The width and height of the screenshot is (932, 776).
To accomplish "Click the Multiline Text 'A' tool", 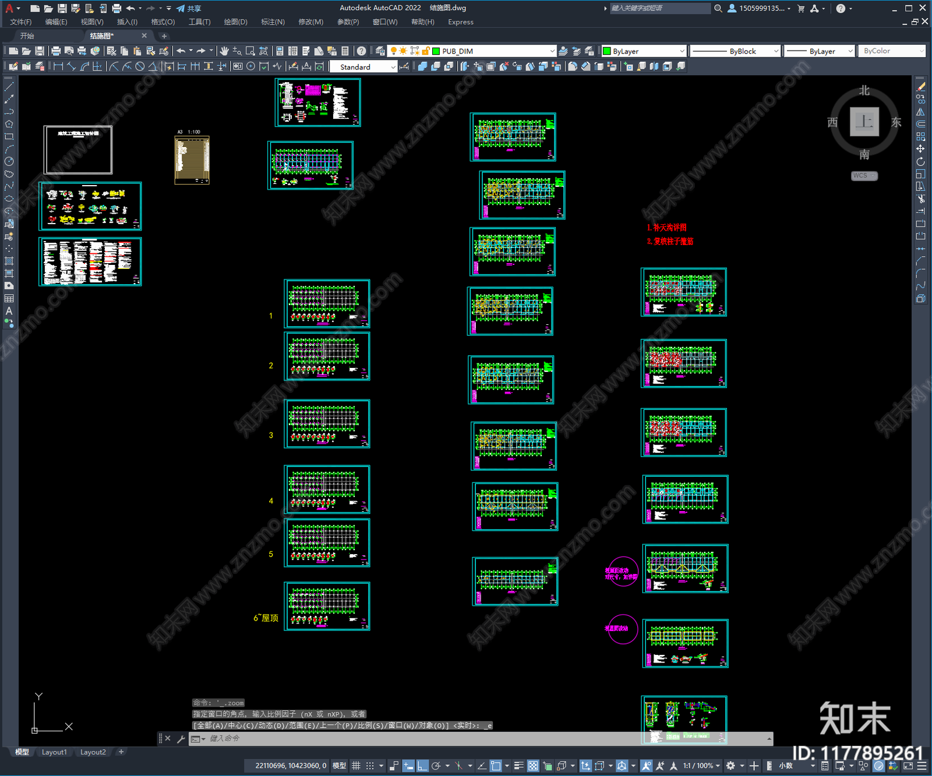I will (9, 311).
